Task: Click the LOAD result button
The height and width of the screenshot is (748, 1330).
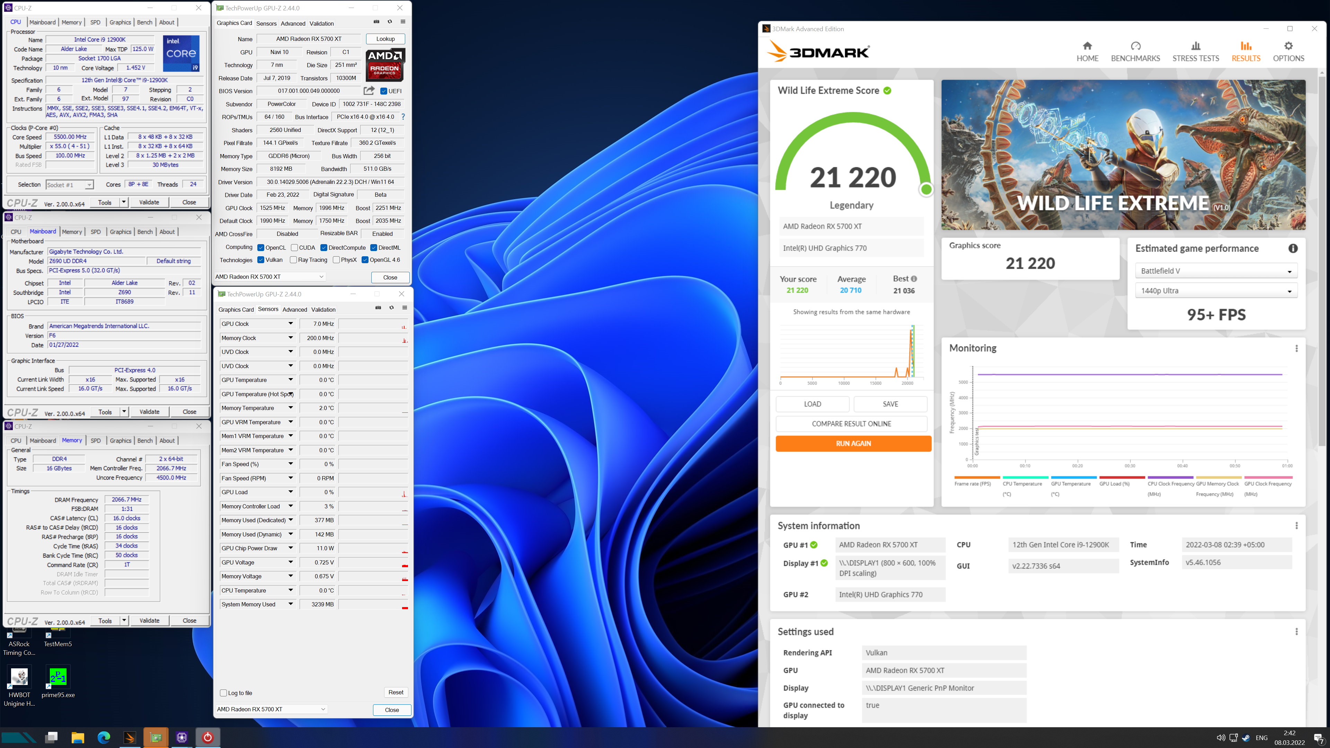Action: point(812,404)
